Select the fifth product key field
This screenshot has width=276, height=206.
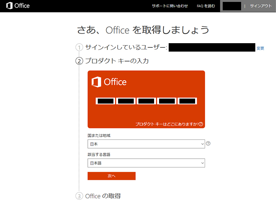click(x=187, y=101)
